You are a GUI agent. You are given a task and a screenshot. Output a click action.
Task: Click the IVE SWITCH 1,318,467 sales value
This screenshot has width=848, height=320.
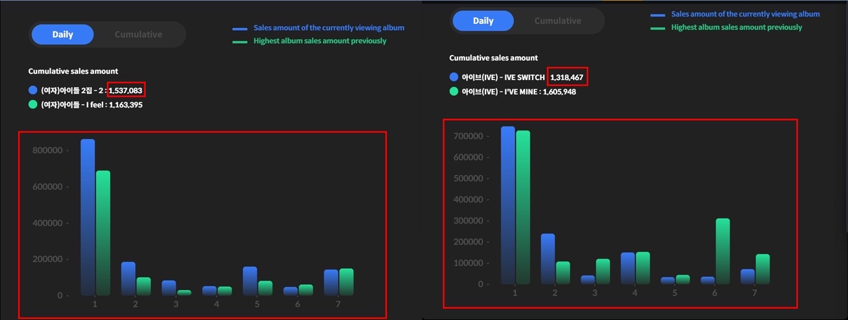pyautogui.click(x=567, y=77)
